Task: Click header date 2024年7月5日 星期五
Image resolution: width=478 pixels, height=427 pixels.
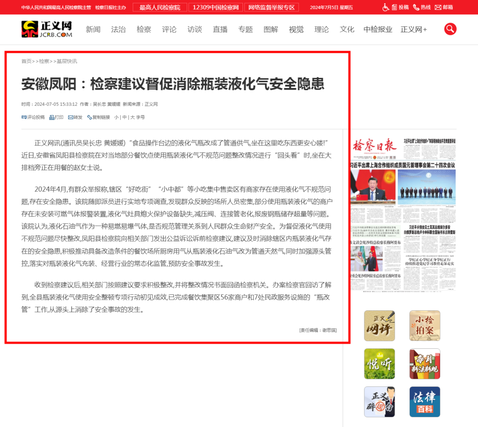Action: [x=332, y=8]
